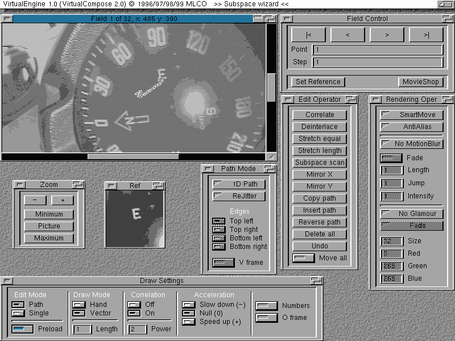This screenshot has width=455, height=341.
Task: Jump to first field with |< button
Action: click(308, 35)
